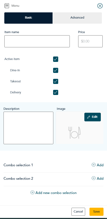107x219 pixels.
Task: Click the fork and knife placeholder image
Action: [74, 133]
